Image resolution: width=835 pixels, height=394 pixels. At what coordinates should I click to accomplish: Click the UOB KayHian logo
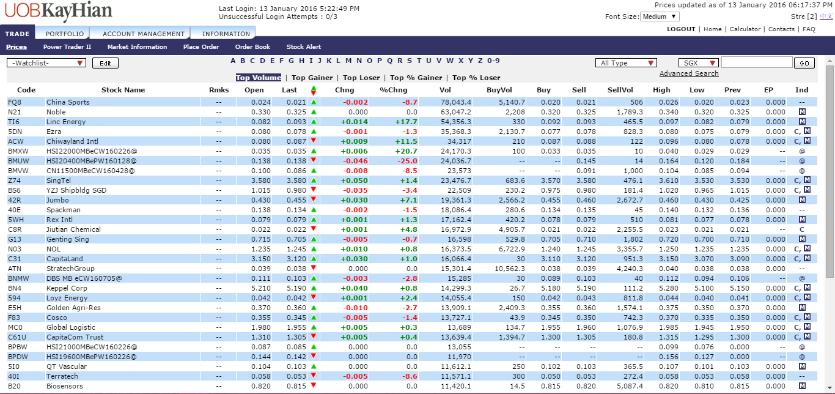[x=58, y=11]
